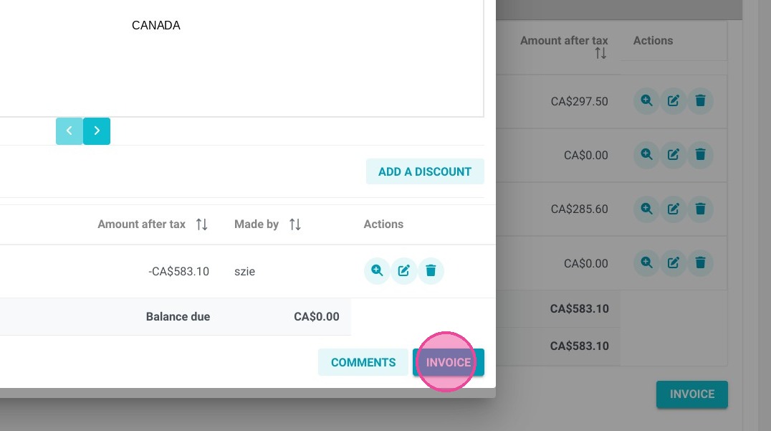The width and height of the screenshot is (771, 431).
Task: Delete the CA$297.50 line item
Action: click(x=700, y=101)
